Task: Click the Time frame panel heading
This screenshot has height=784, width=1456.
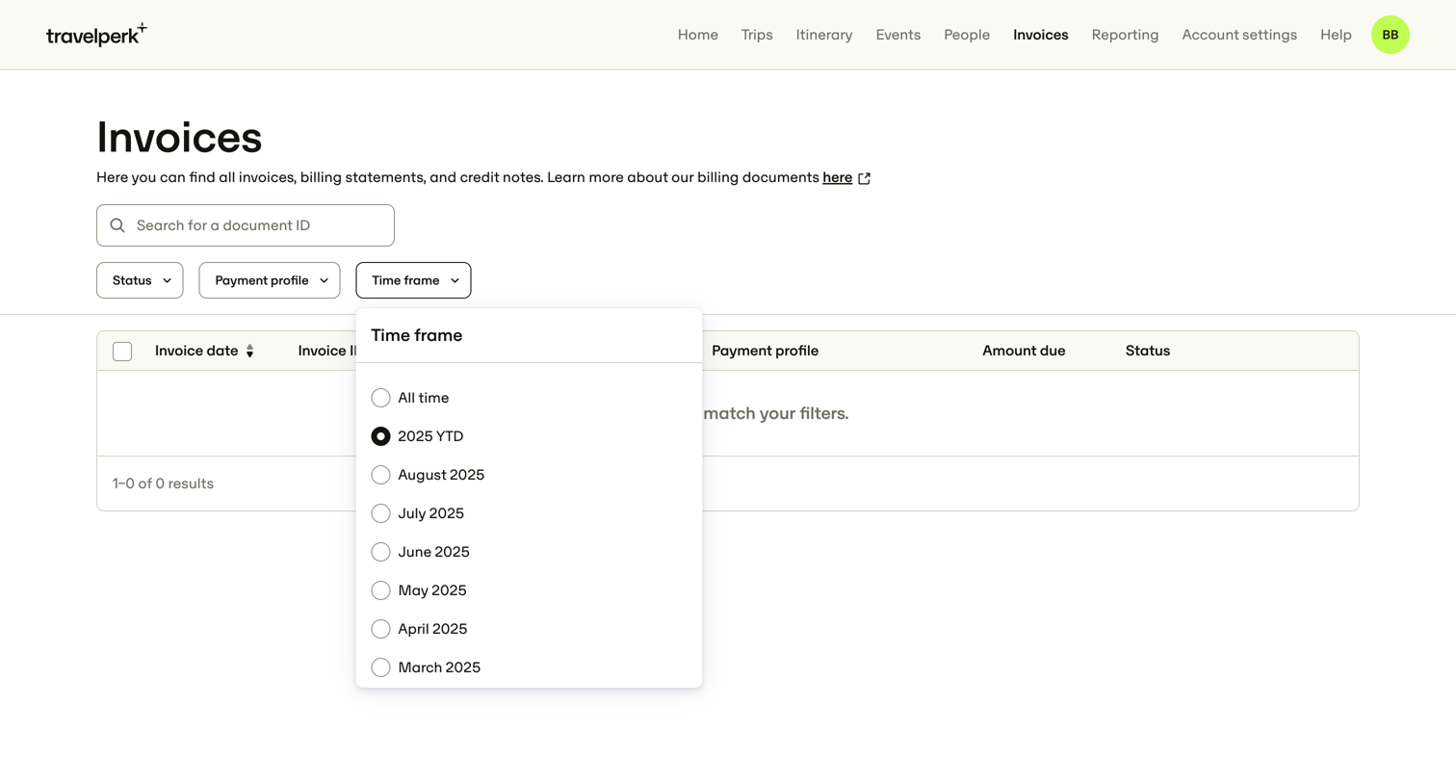Action: [417, 335]
